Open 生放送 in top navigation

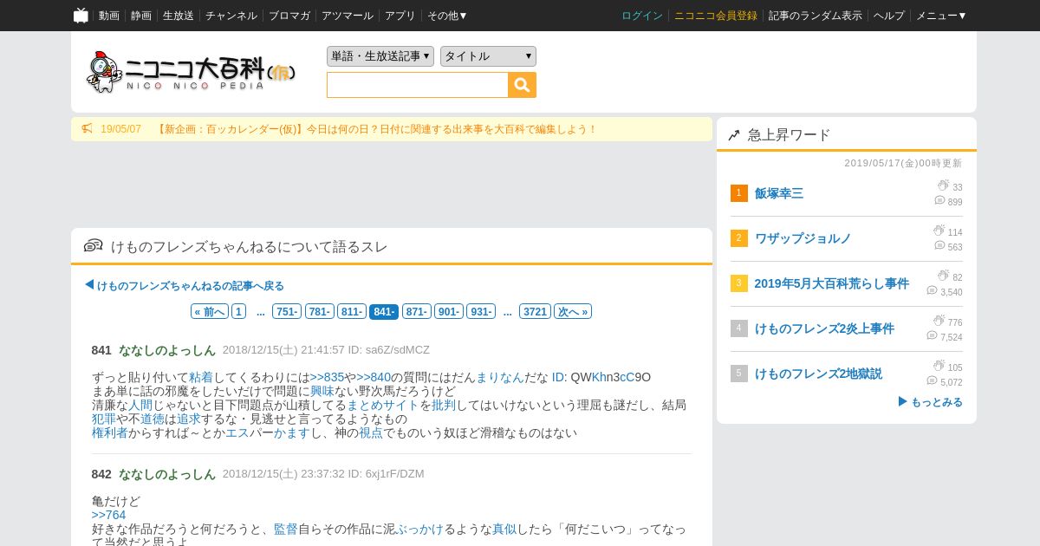point(179,16)
